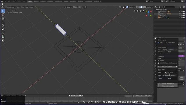The width and height of the screenshot is (186, 105).
Task: Click the driver Expression input field
Action: tap(167, 58)
